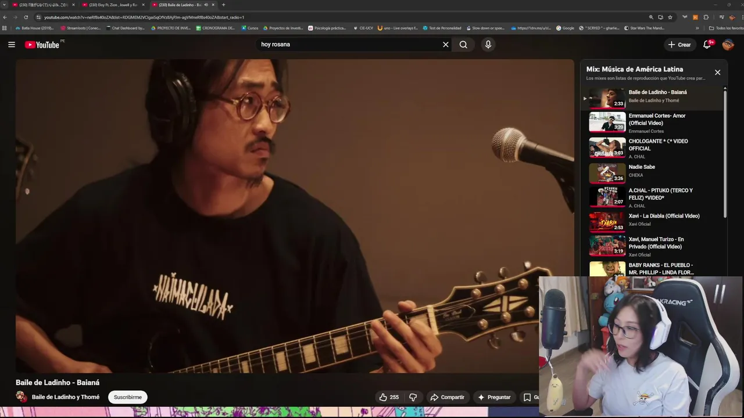Open YouTube notifications bell
This screenshot has height=418, width=744.
tap(707, 45)
